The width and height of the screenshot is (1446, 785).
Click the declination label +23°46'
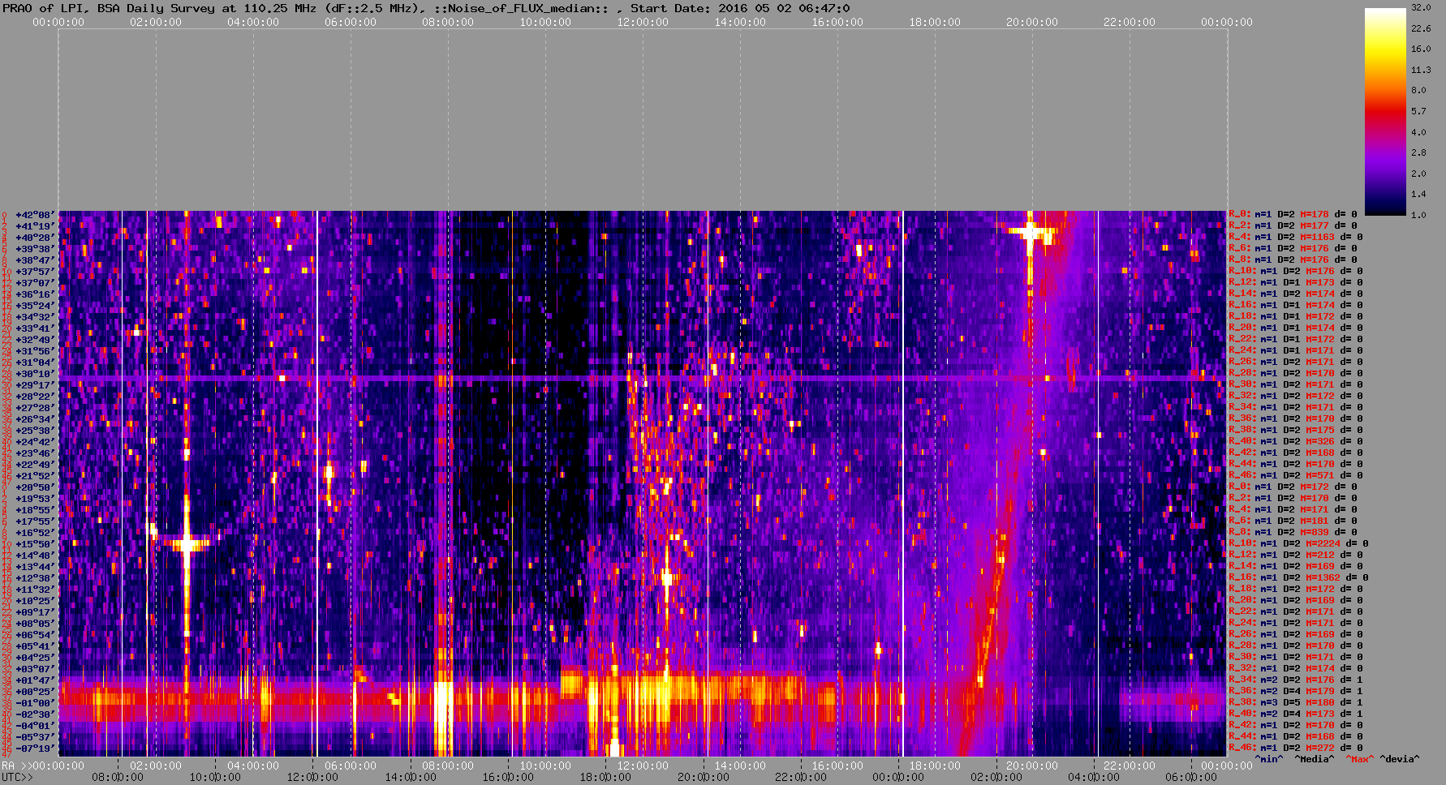click(35, 453)
